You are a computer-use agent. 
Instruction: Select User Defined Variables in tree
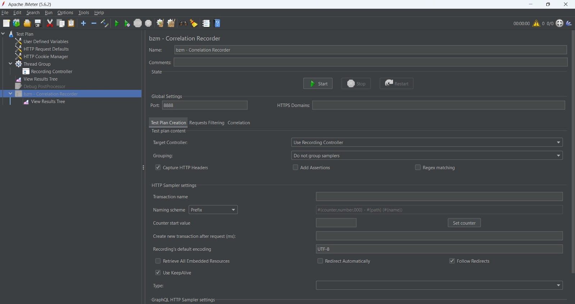46,41
